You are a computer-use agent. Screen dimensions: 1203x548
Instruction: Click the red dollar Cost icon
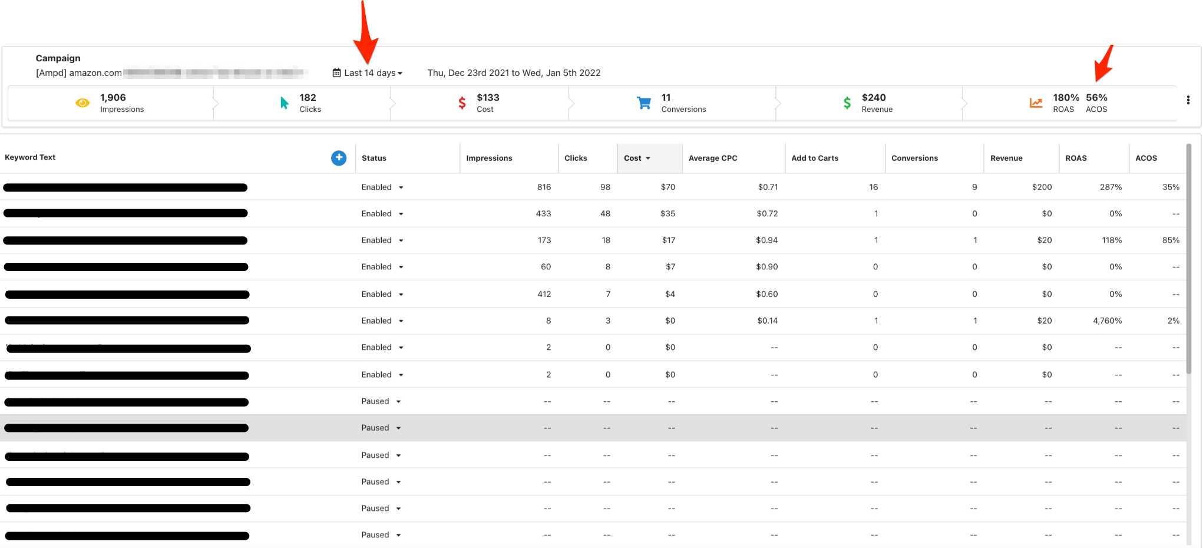tap(462, 103)
